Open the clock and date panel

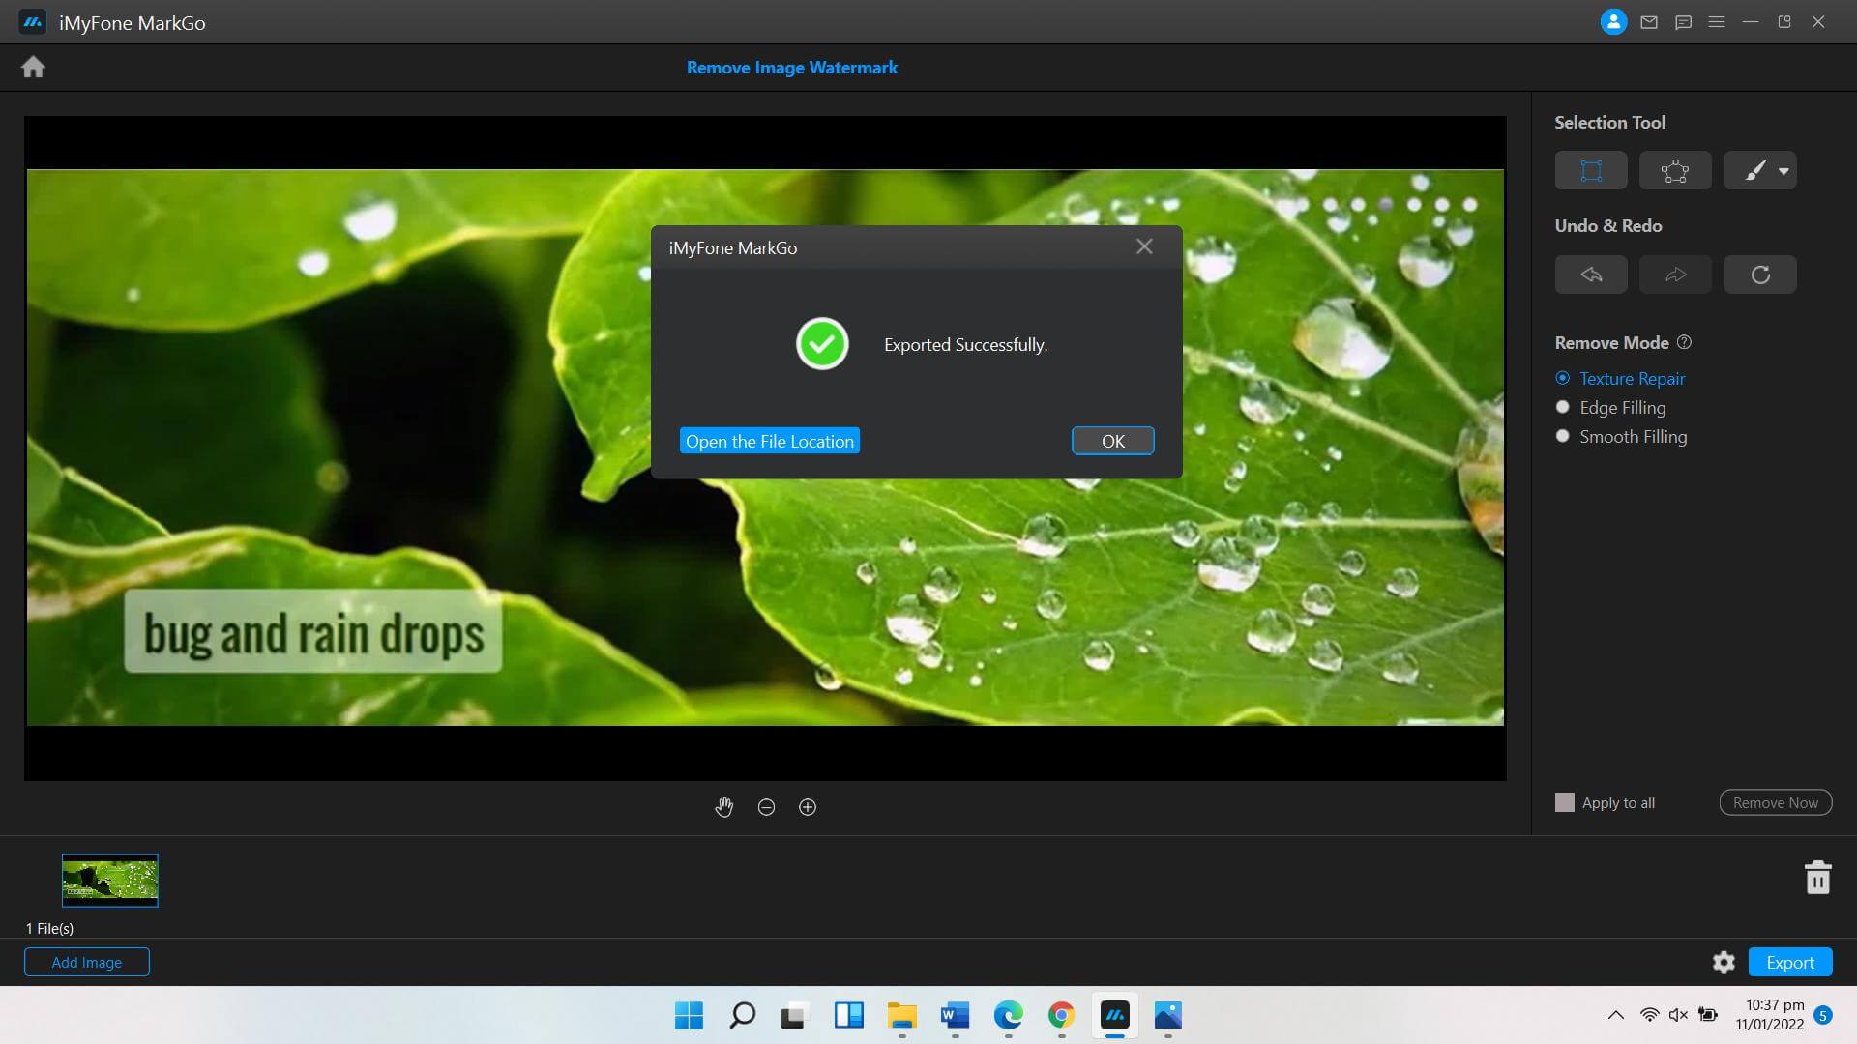(1769, 1015)
